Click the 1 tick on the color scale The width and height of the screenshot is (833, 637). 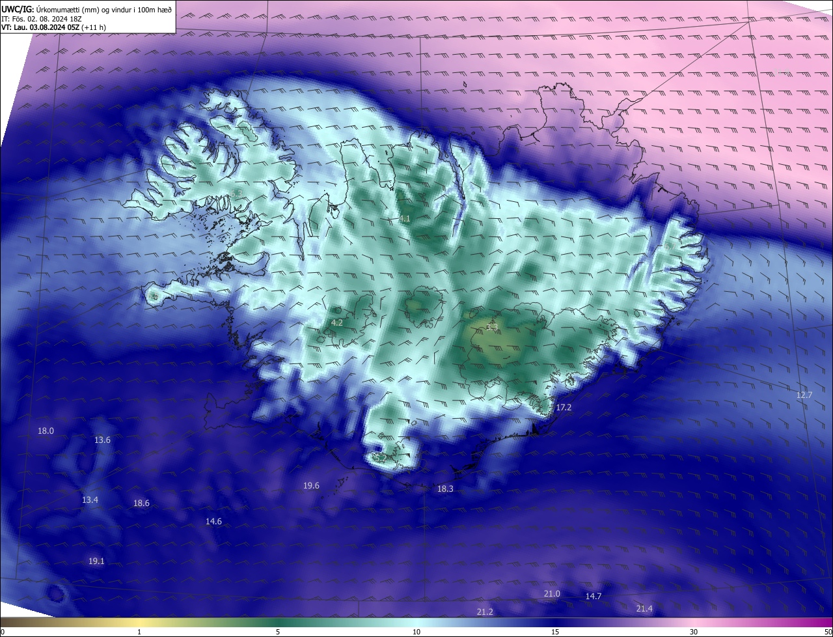[x=139, y=632]
